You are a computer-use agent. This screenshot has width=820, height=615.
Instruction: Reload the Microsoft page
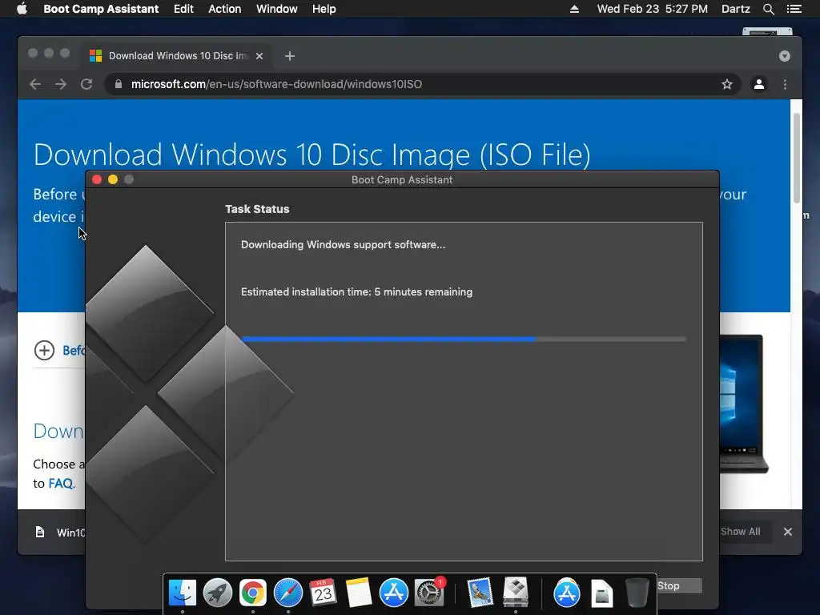click(x=86, y=84)
